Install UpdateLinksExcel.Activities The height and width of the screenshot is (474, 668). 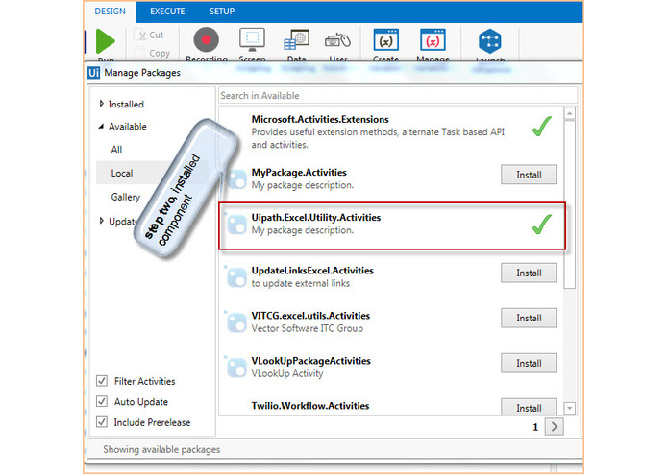[529, 273]
